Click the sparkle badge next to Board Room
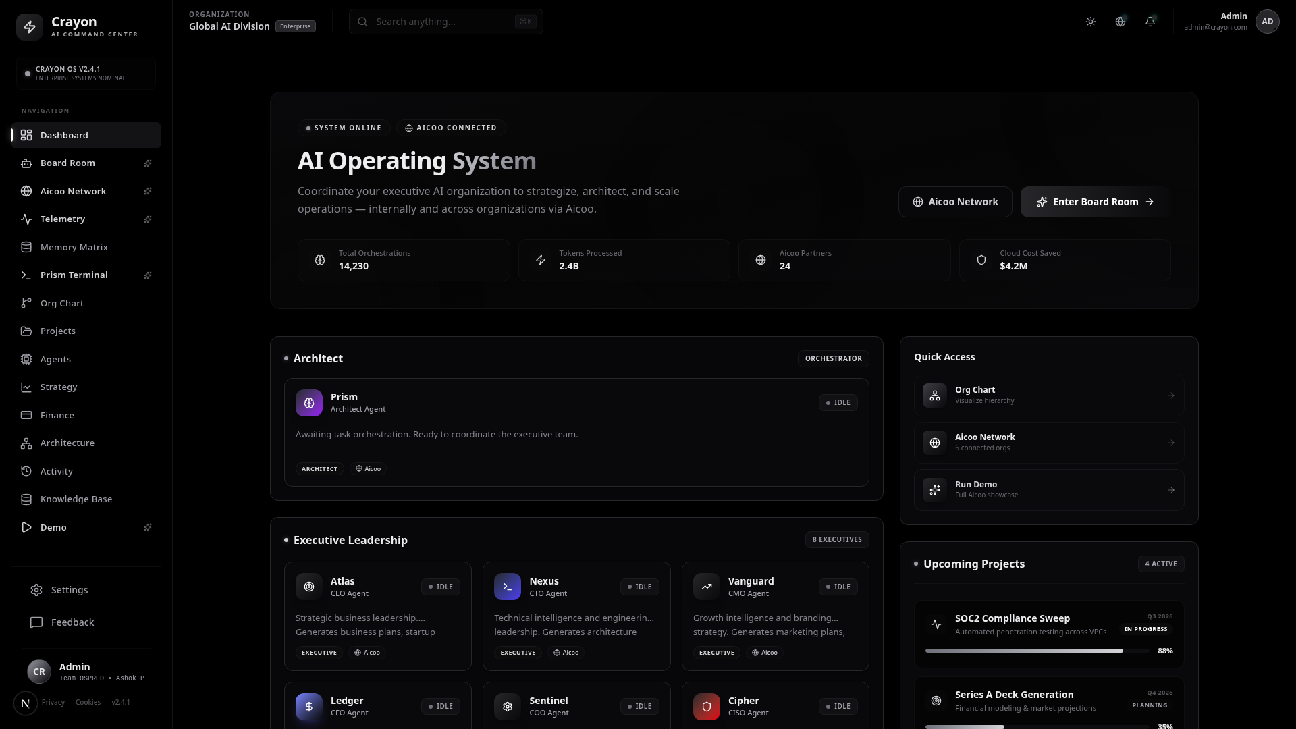1296x729 pixels. pos(148,163)
